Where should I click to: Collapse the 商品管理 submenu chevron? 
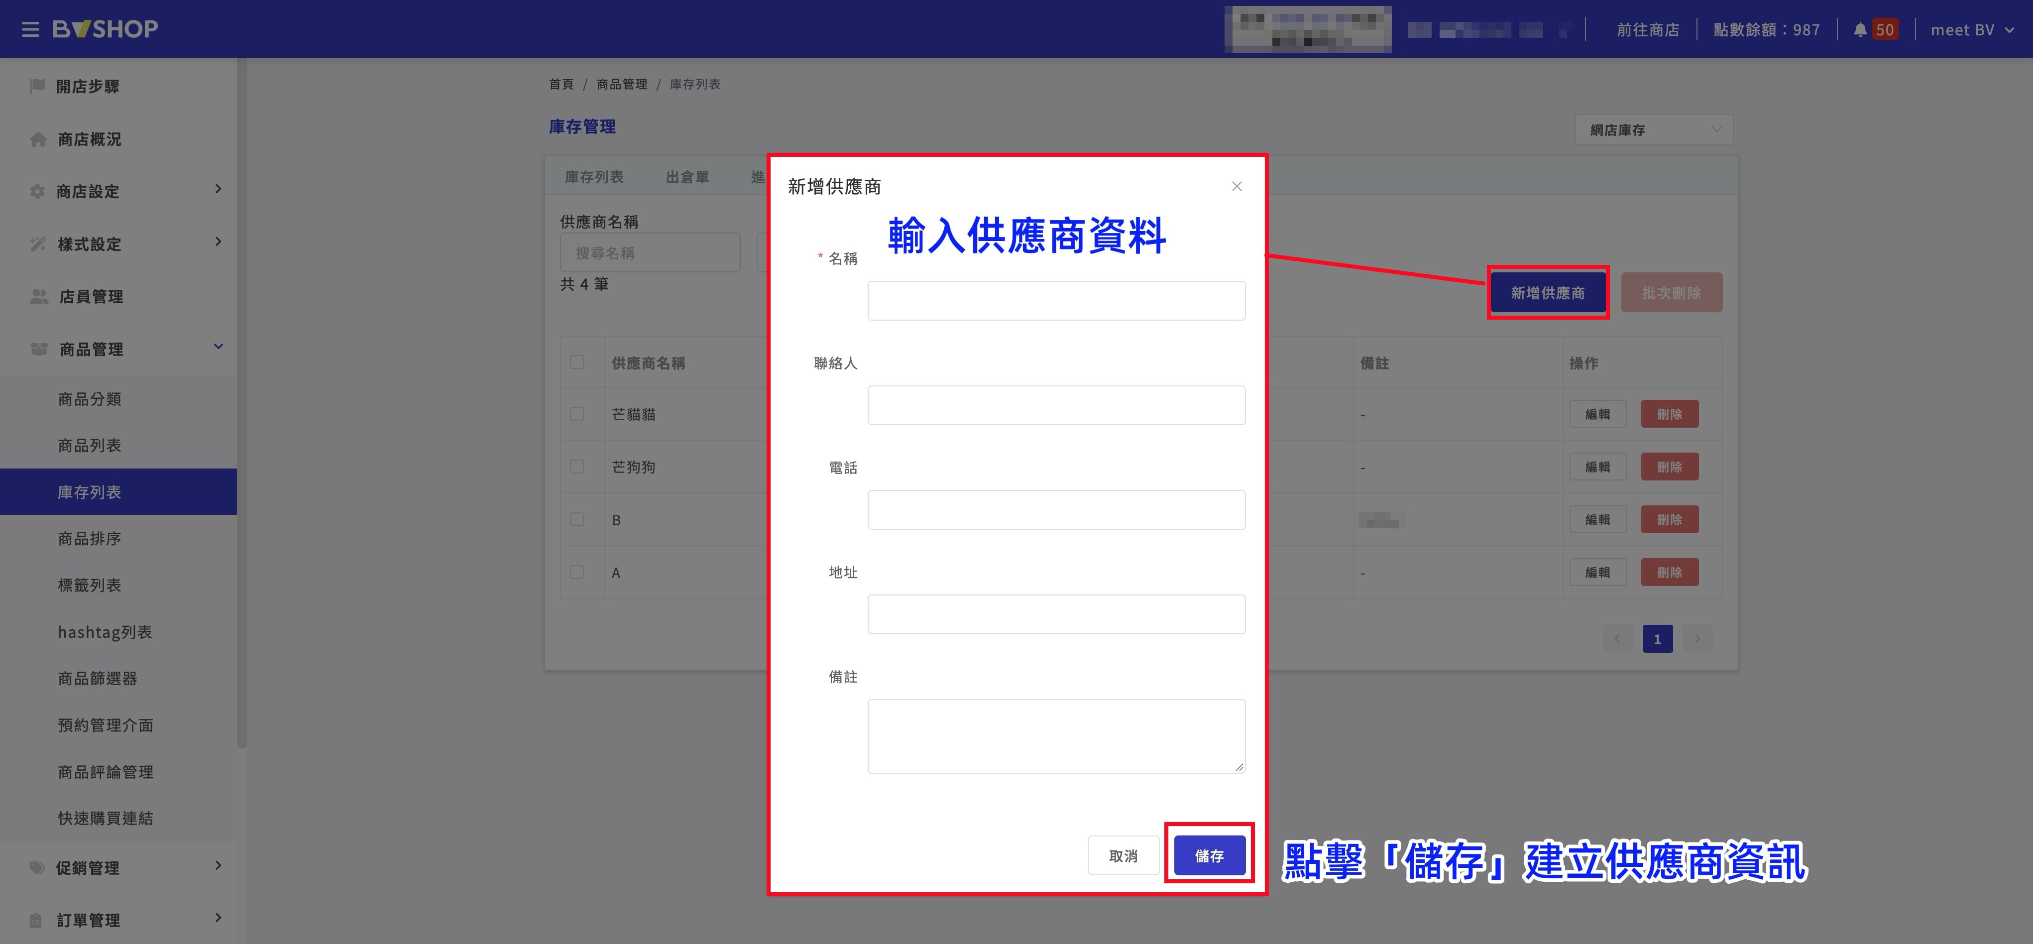click(x=219, y=347)
